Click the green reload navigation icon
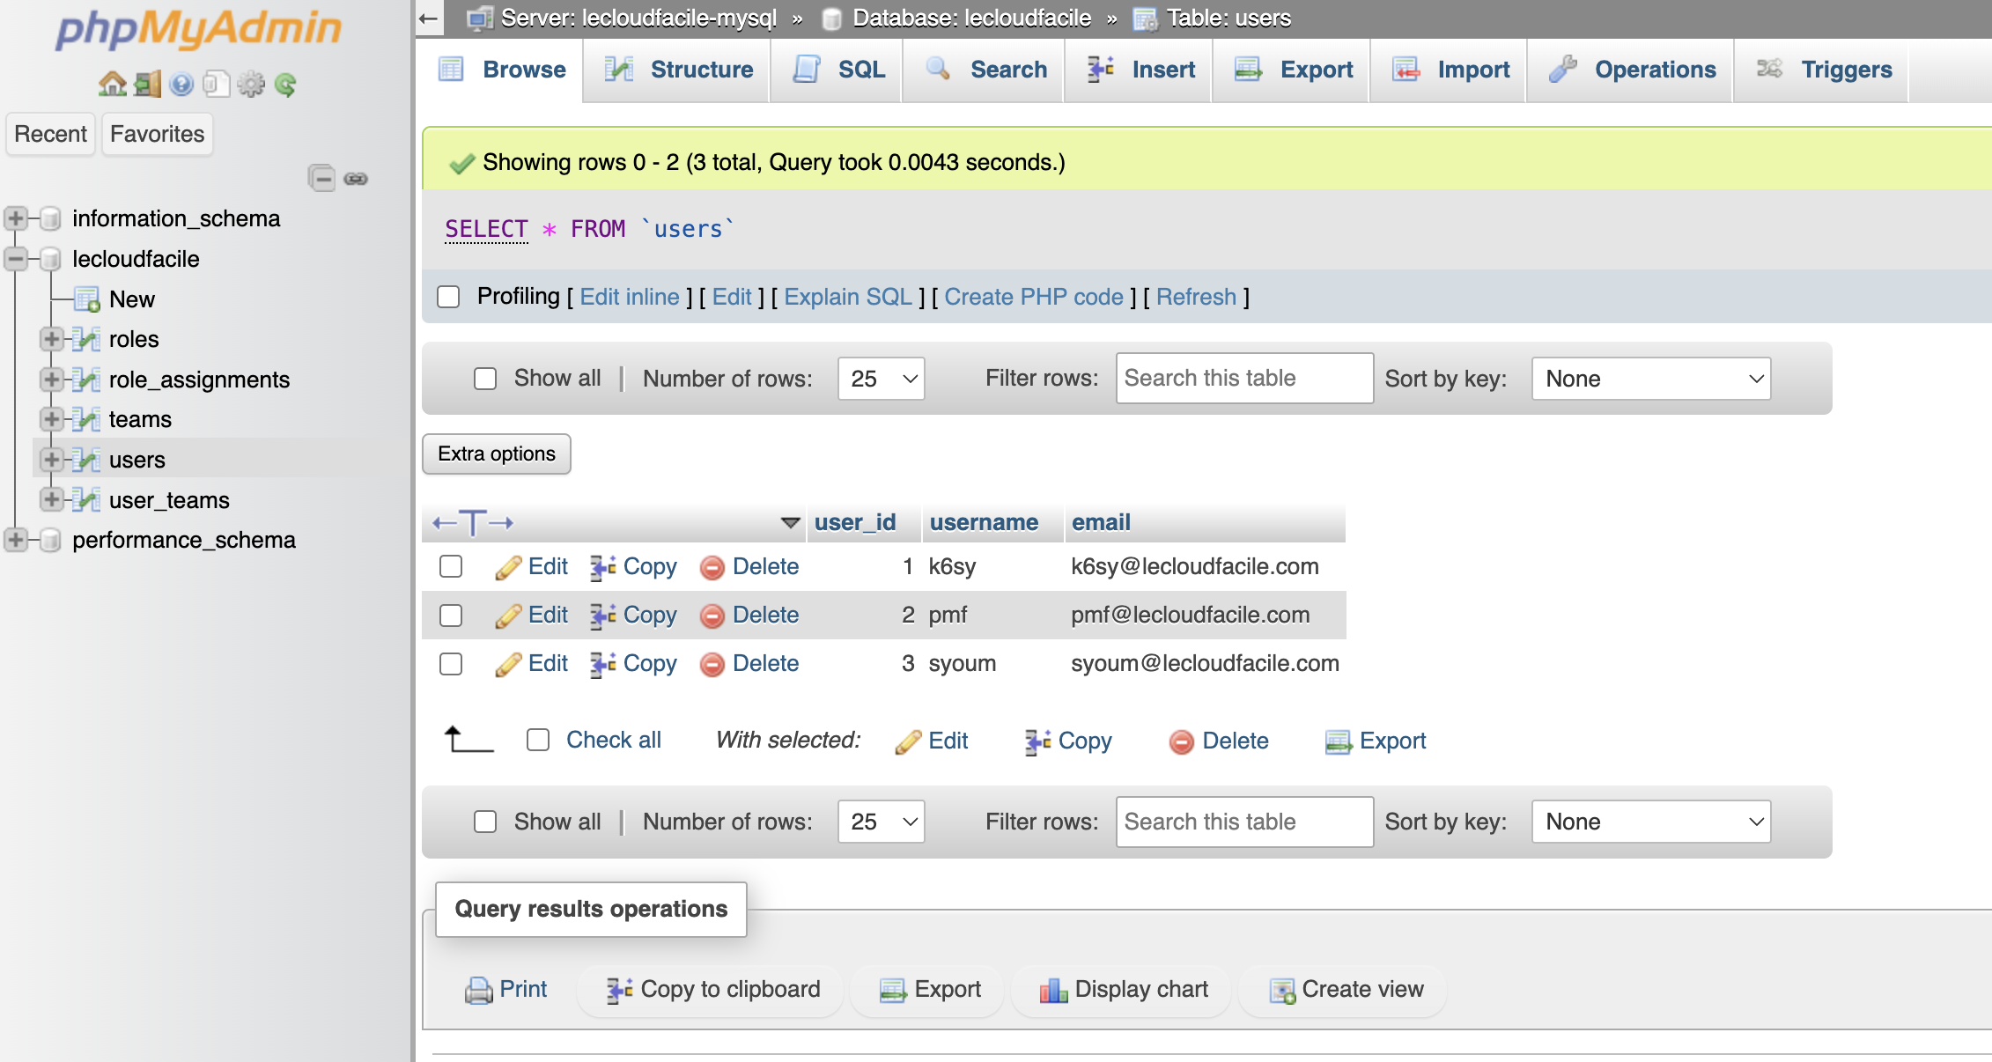The width and height of the screenshot is (1992, 1062). coord(285,85)
